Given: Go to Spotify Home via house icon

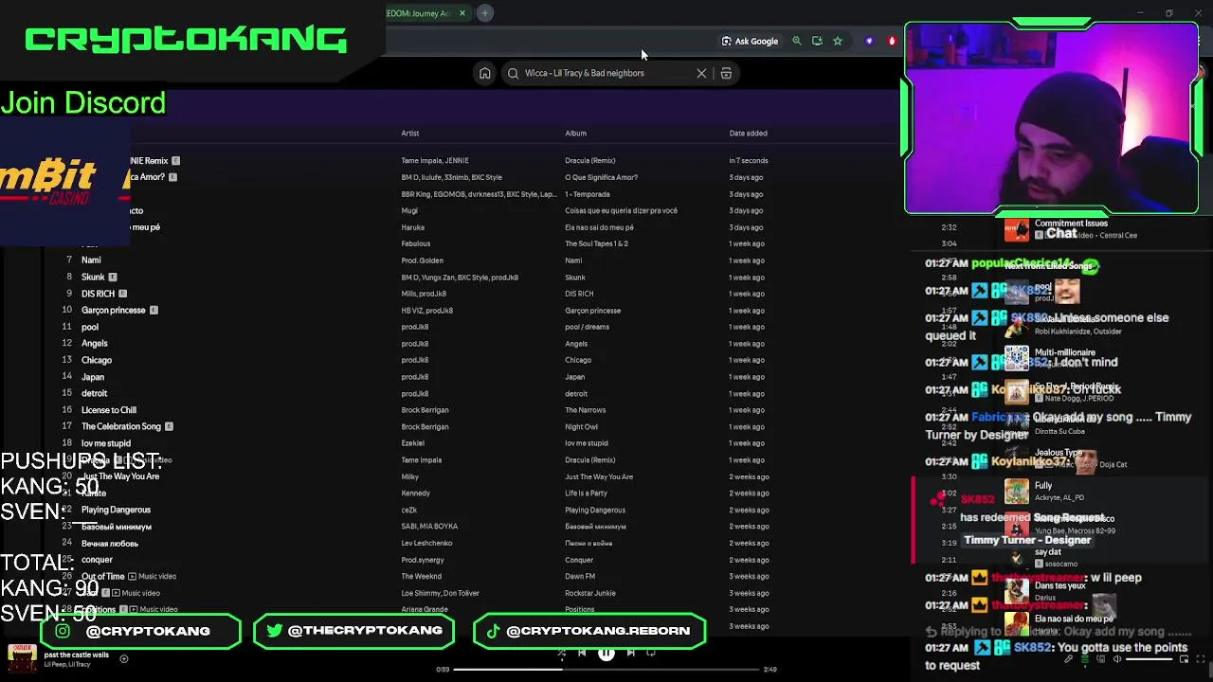Looking at the screenshot, I should 484,73.
